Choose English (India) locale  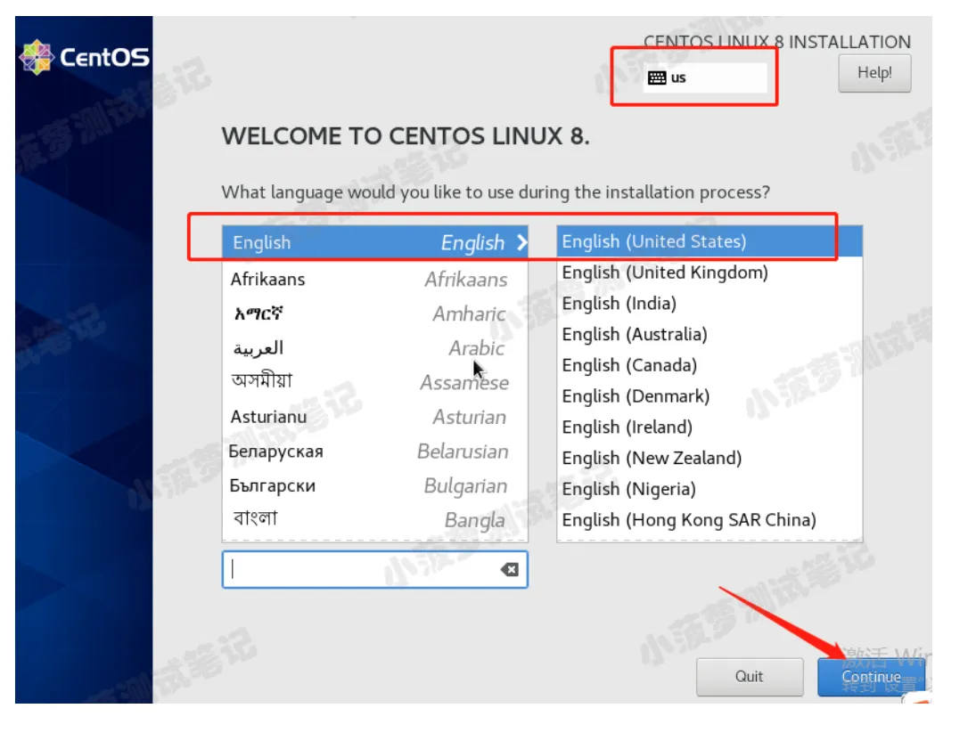tap(709, 304)
